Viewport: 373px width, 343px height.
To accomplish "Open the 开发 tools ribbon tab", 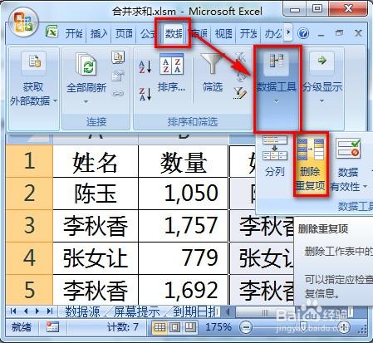I will click(248, 34).
